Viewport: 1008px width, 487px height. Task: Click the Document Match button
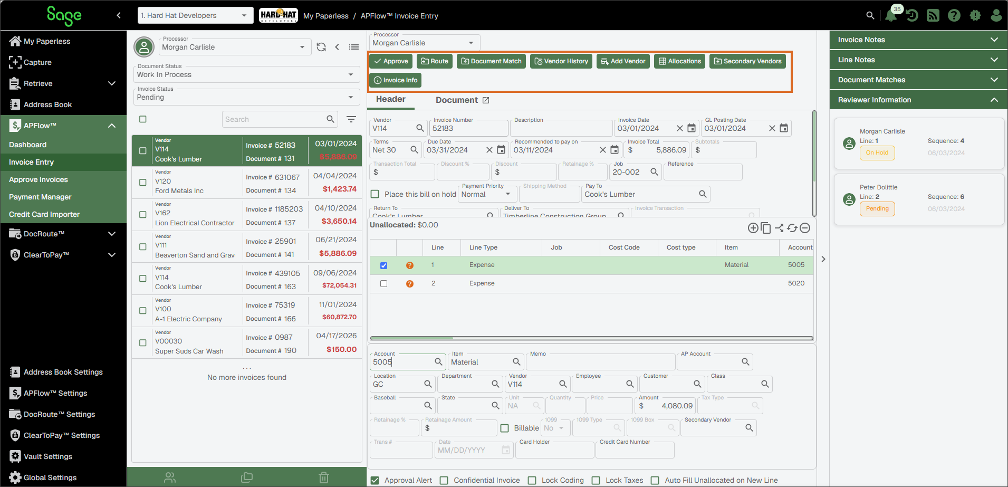492,61
